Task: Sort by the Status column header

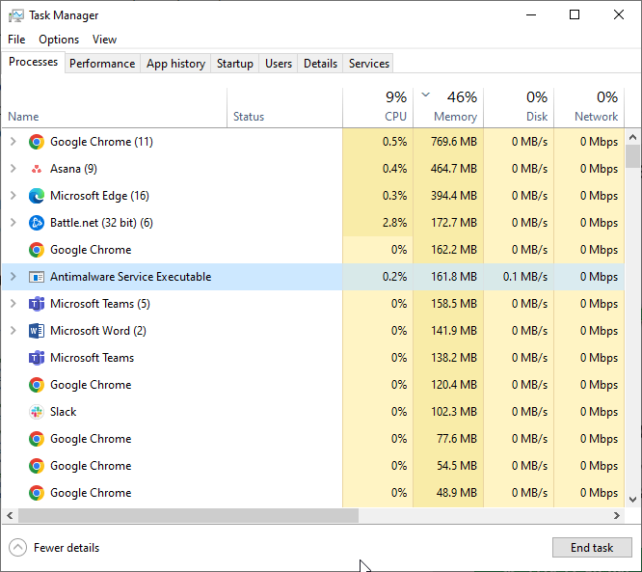Action: pyautogui.click(x=284, y=107)
